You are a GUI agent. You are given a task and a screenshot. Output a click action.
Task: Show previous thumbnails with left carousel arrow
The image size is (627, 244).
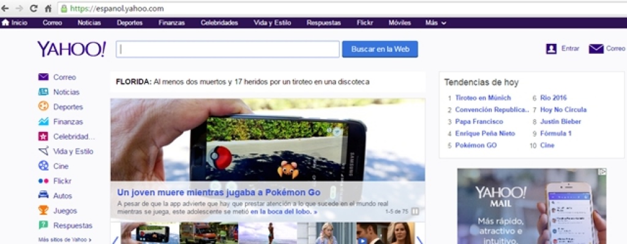[x=115, y=240]
